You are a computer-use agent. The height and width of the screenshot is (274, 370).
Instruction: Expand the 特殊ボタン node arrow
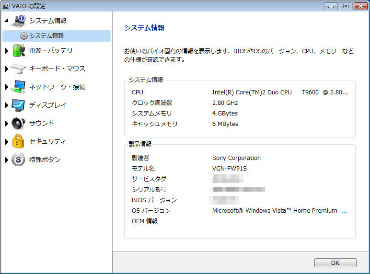click(x=7, y=160)
